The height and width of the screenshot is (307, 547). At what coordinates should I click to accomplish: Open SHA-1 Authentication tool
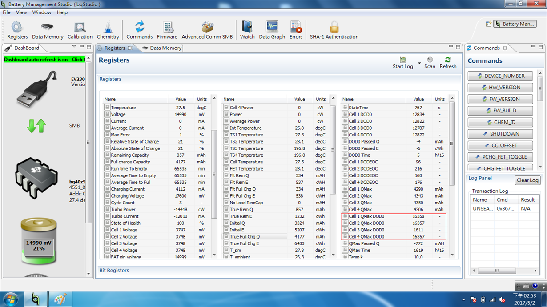tap(334, 30)
